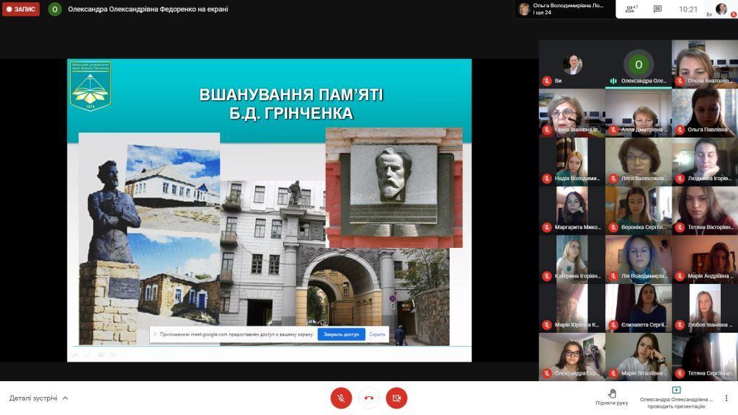This screenshot has height=415, width=738.
Task: Select the Олена Анатоліївна video tile
Action: point(704,64)
